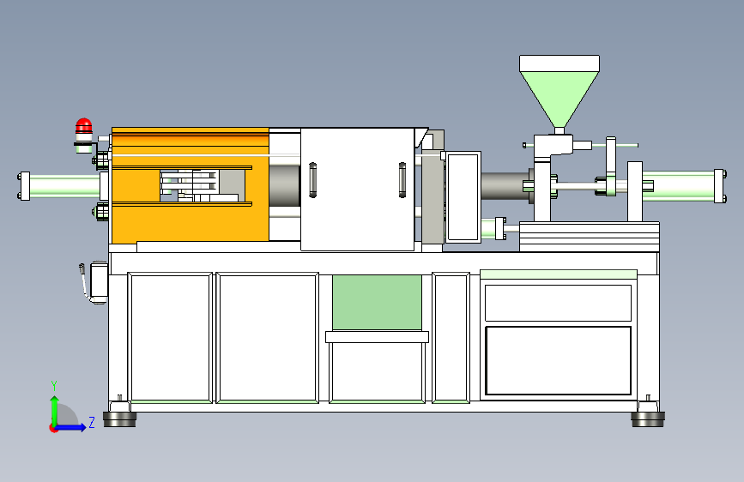Select the right-end injection cylinder

[683, 186]
